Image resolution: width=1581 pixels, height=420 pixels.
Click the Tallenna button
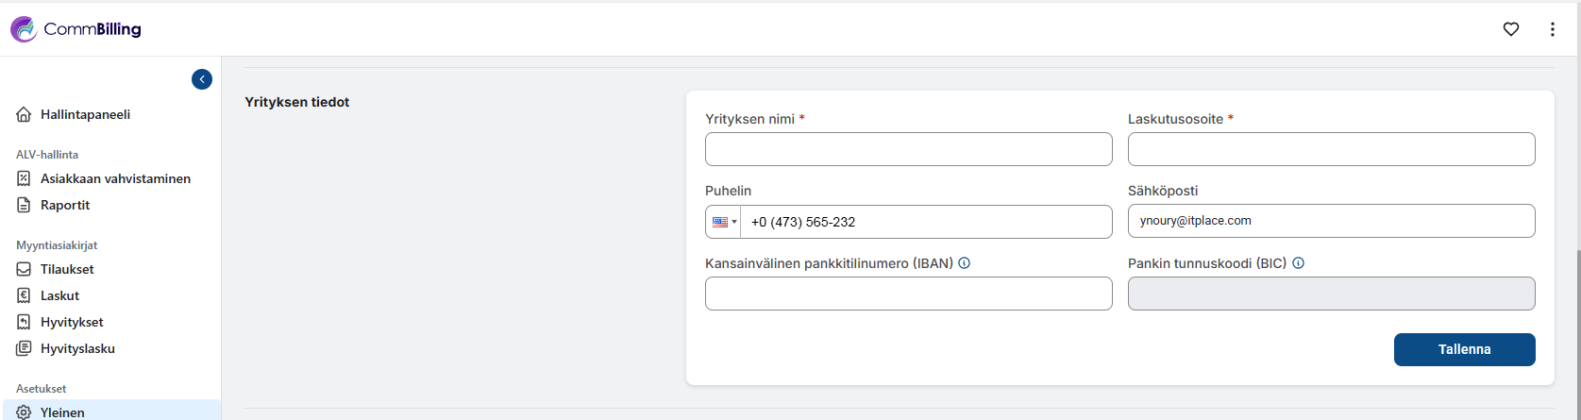coord(1464,349)
